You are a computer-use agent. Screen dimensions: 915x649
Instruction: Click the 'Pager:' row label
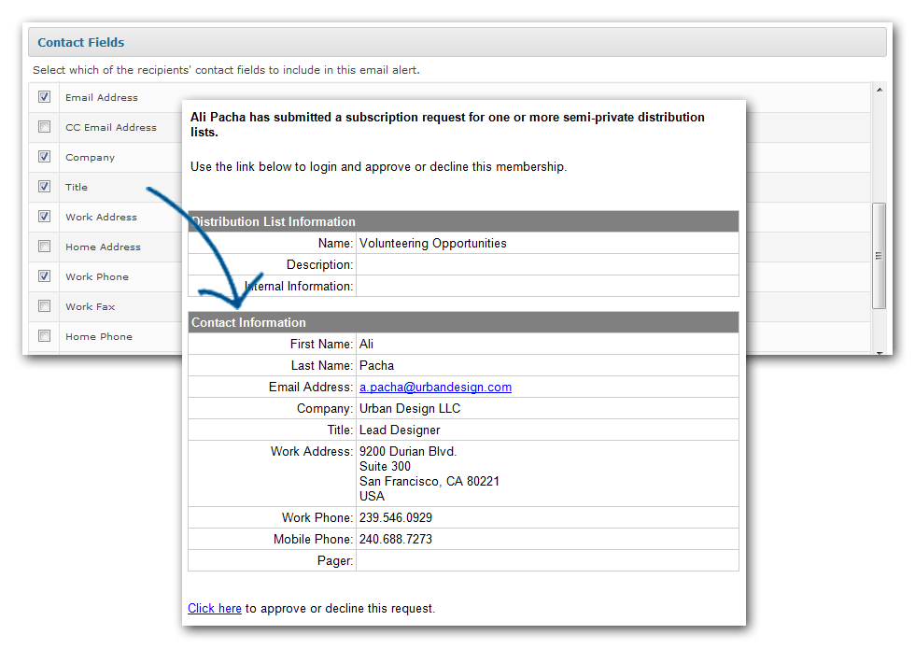pyautogui.click(x=335, y=561)
